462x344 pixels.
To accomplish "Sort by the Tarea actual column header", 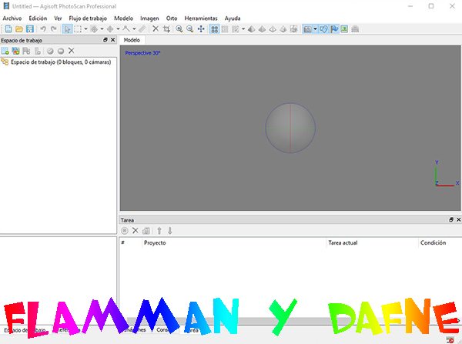I will (x=373, y=242).
